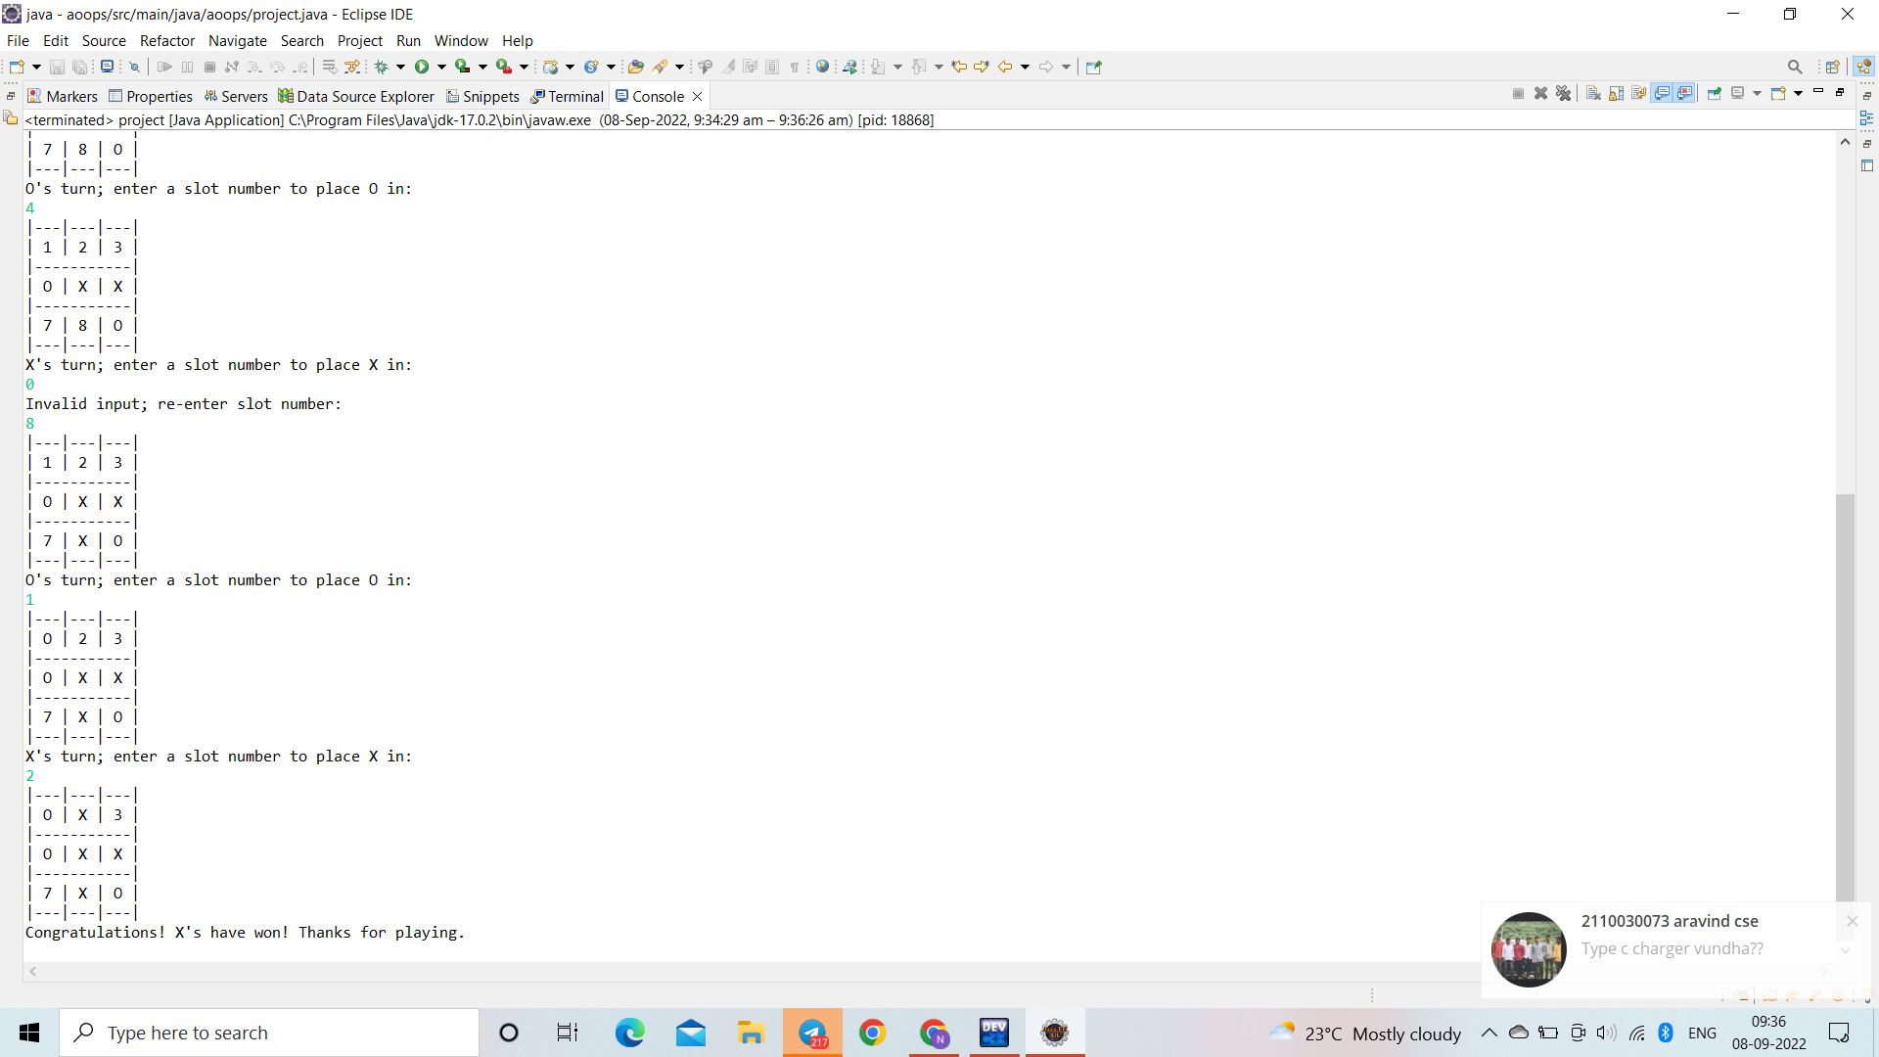Click the Debug bug icon in toolbar

382,67
